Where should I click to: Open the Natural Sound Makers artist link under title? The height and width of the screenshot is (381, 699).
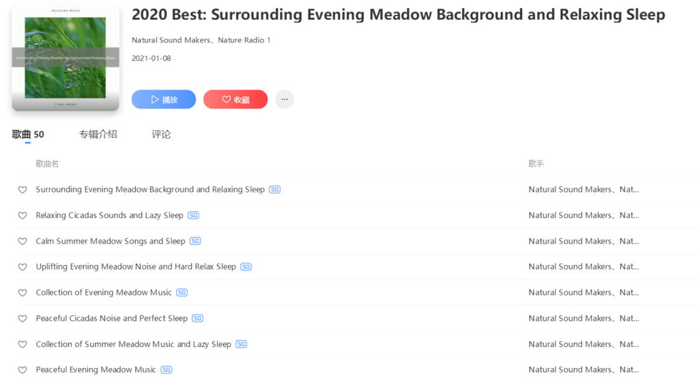pyautogui.click(x=171, y=40)
